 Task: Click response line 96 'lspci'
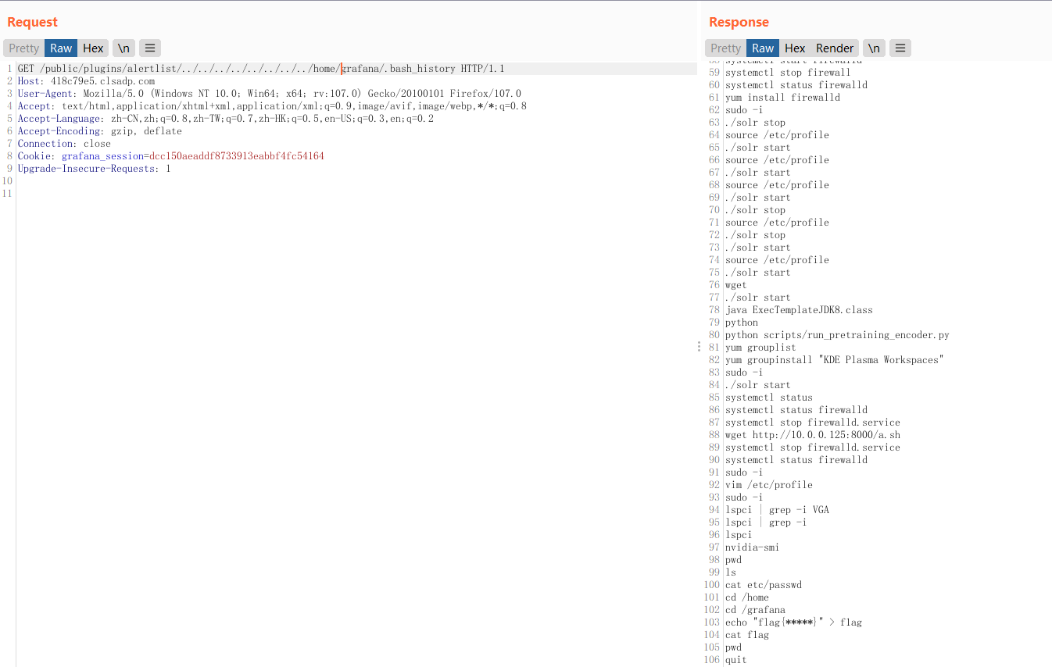coord(739,535)
